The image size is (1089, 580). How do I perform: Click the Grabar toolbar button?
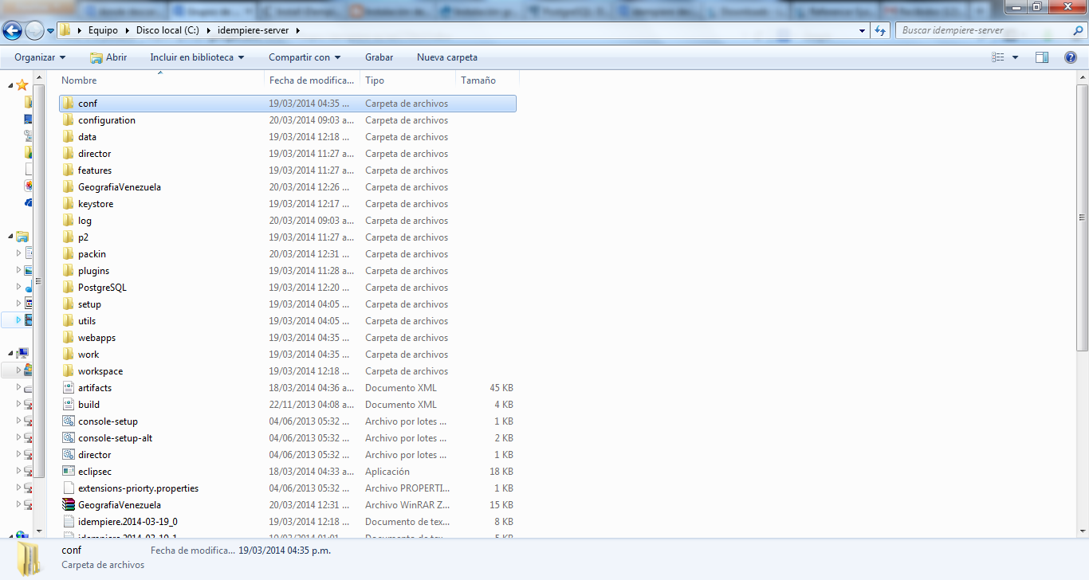pyautogui.click(x=379, y=57)
